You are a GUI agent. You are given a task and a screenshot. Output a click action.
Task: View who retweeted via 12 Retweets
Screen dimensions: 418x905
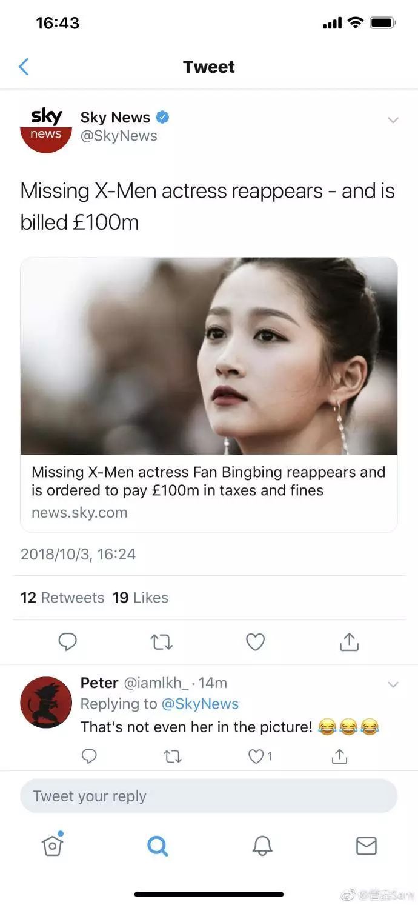pos(62,597)
